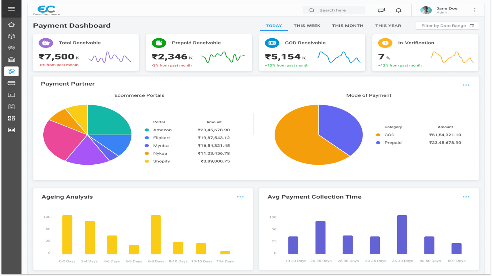Click the Amazon teal legend dot

[147, 130]
